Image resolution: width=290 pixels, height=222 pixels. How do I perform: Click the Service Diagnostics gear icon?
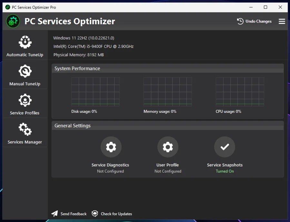click(x=111, y=147)
